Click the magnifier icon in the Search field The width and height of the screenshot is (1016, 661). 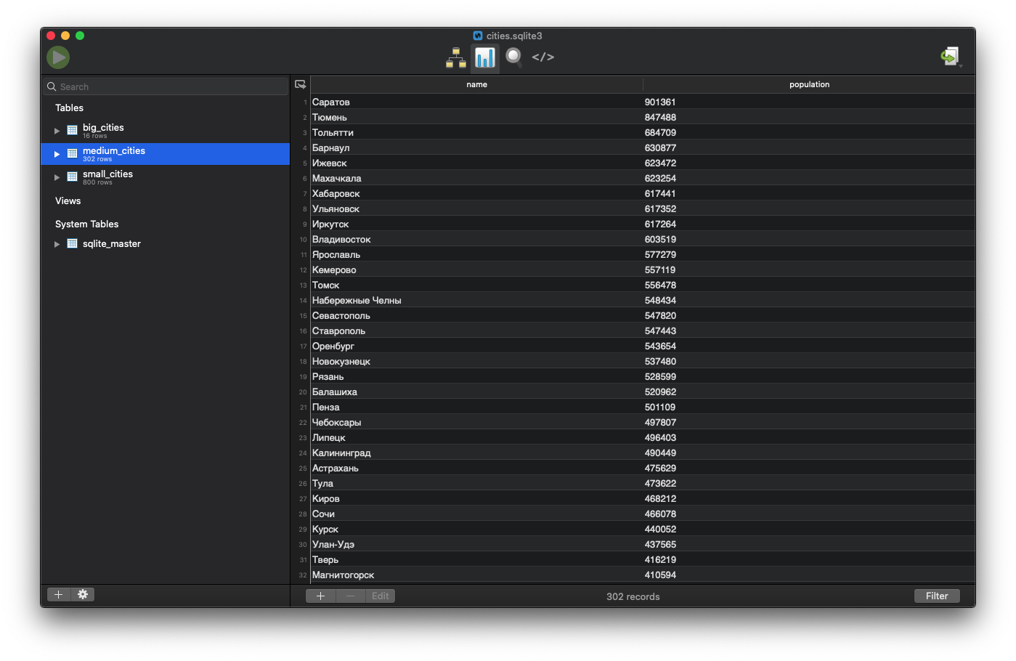[52, 86]
